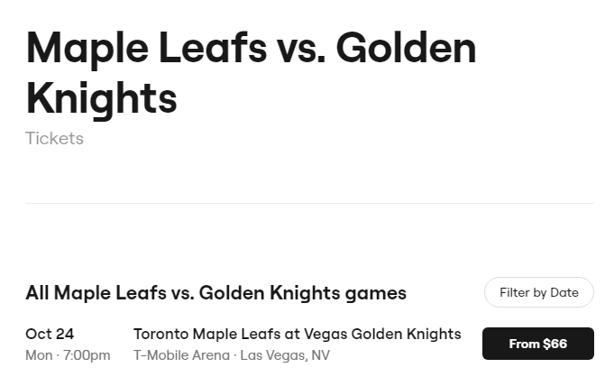Click the All Maple Leafs vs. Golden Knights games heading

[215, 293]
